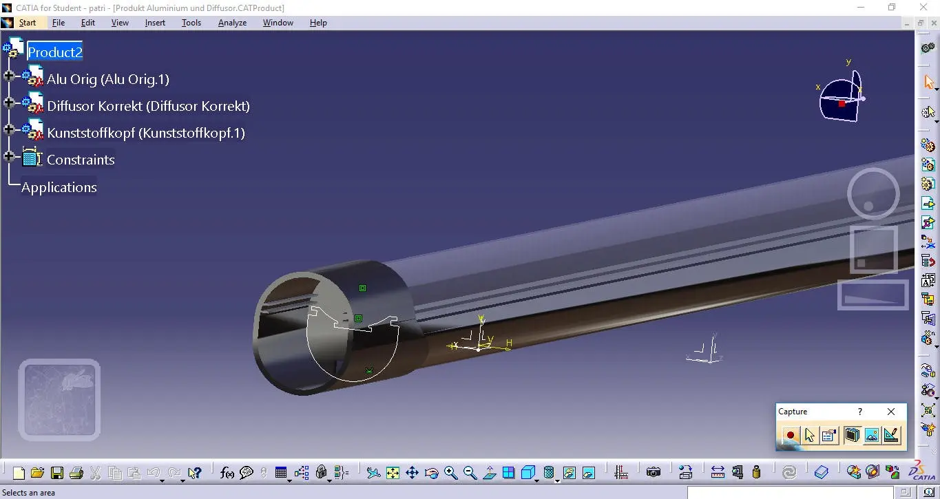Screen dimensions: 940x499
Task: Open dropdown arrow beside the Design Table icon
Action: click(x=289, y=480)
